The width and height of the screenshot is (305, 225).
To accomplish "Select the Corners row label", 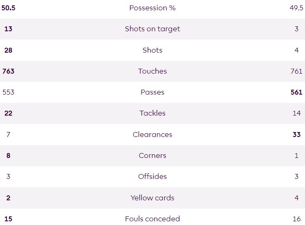I will 152,155.
